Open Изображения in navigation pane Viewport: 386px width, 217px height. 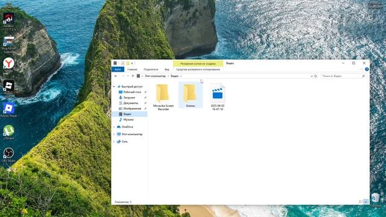[132, 108]
